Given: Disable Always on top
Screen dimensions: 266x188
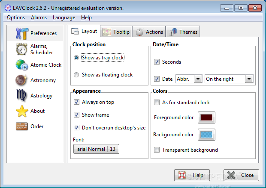Looking at the screenshot, I should pyautogui.click(x=76, y=102).
